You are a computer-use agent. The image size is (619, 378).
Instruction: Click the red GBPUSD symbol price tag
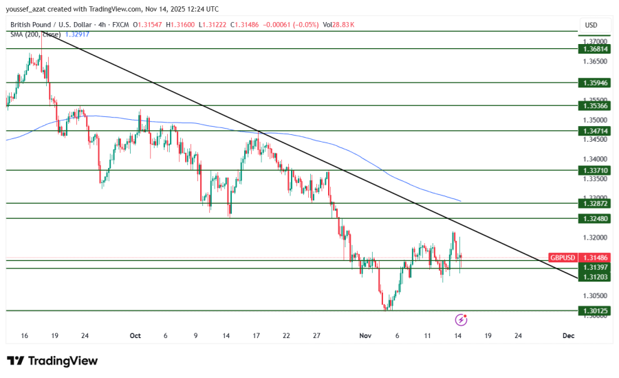click(563, 258)
